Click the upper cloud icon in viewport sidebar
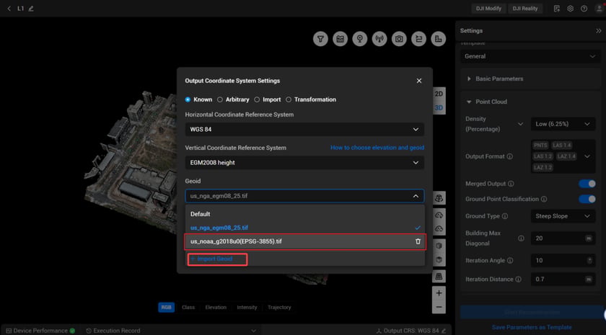The height and width of the screenshot is (335, 606). [439, 215]
